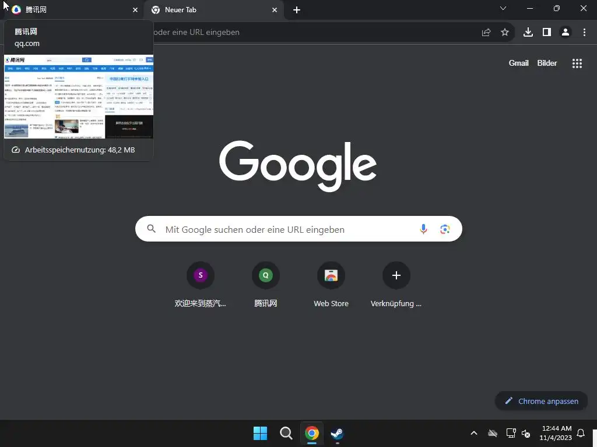Add a shortcut via Verknüpfung tile

[x=396, y=285]
